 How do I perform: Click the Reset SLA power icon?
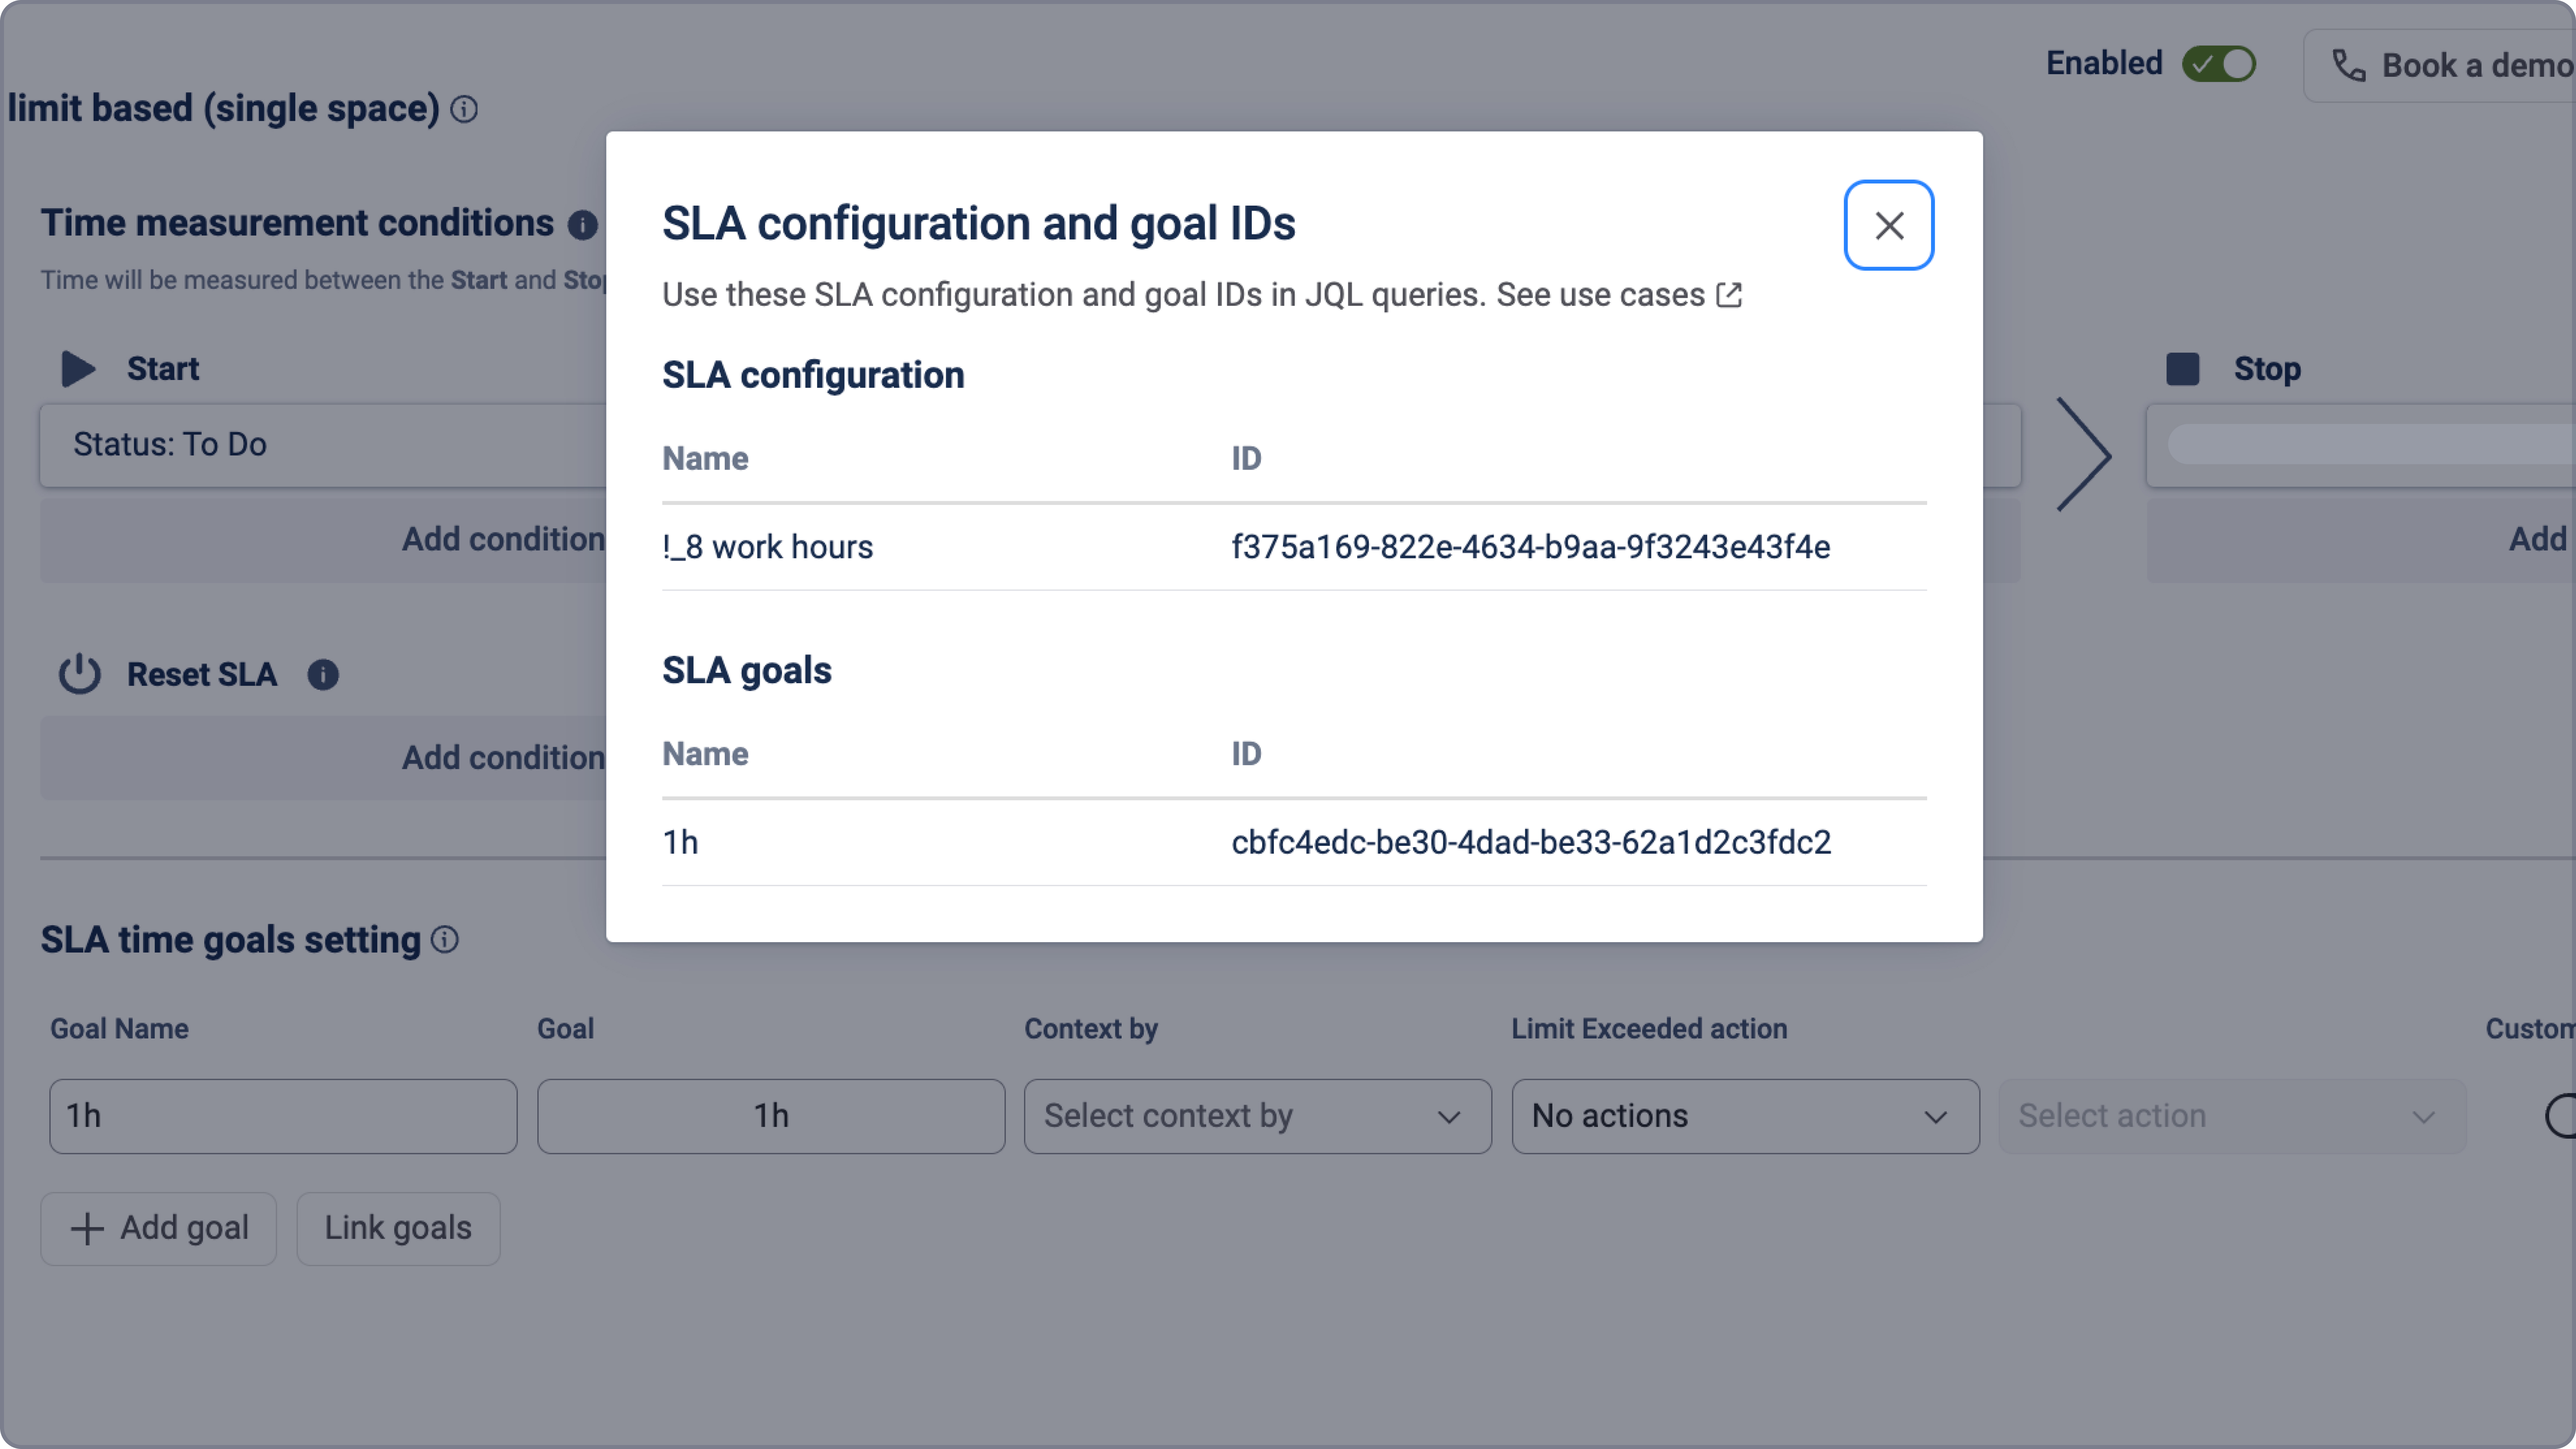point(79,674)
